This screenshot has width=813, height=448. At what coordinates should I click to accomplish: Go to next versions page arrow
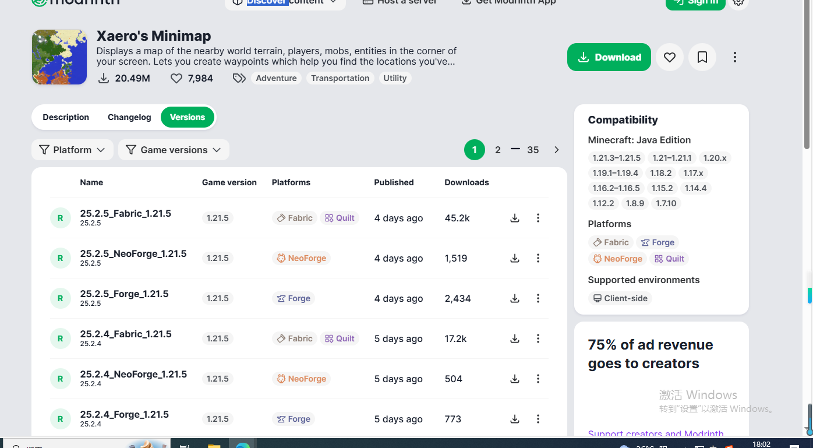click(x=557, y=150)
